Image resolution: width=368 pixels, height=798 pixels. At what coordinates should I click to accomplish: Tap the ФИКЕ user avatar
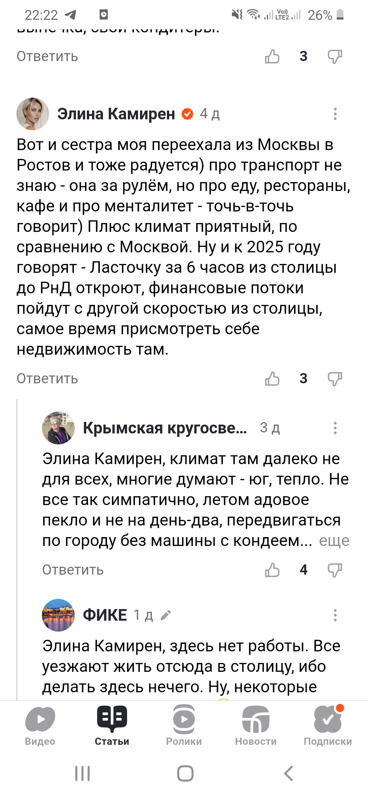58,615
